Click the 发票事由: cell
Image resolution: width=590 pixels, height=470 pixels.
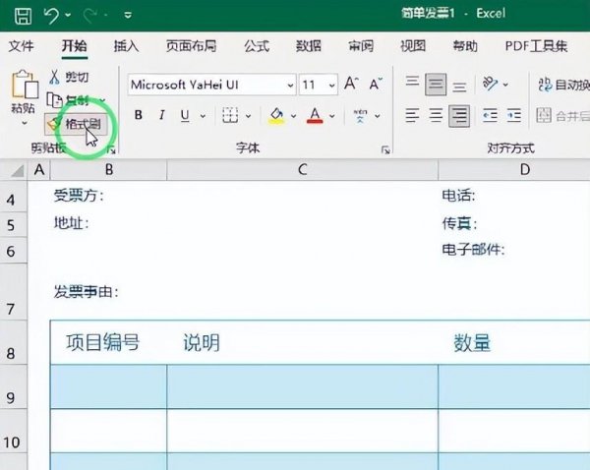point(86,292)
